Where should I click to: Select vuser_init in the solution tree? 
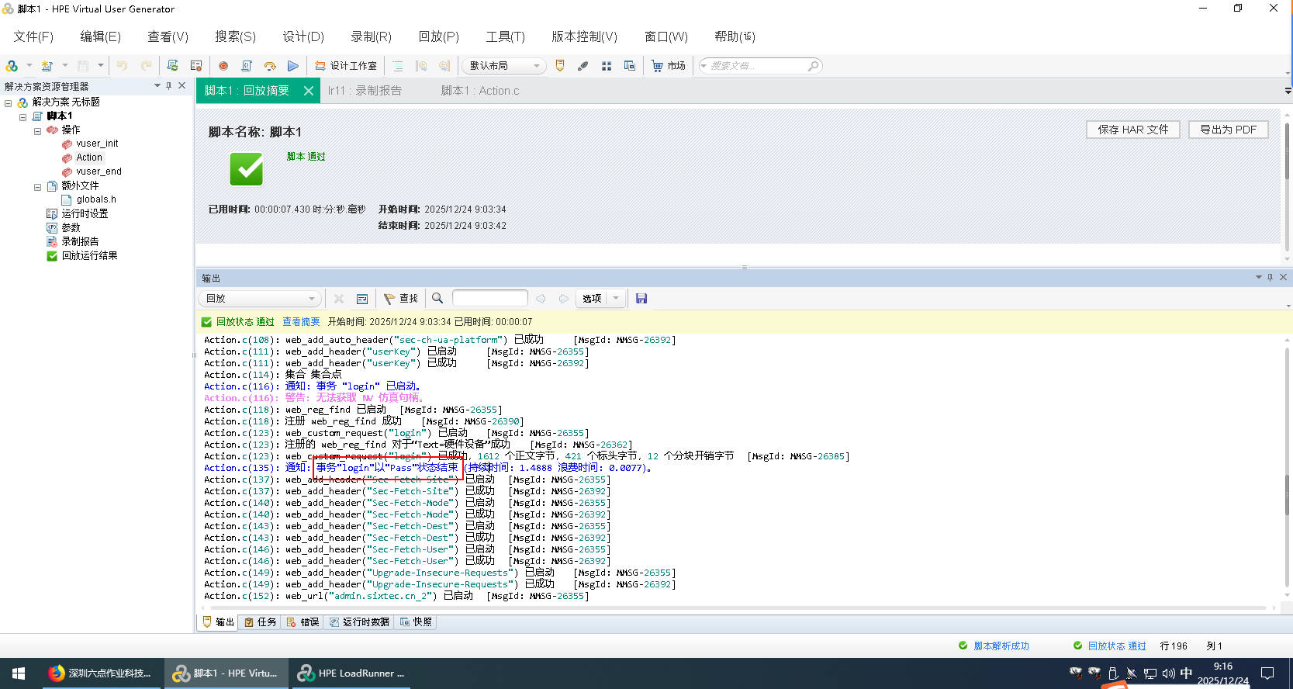point(97,144)
